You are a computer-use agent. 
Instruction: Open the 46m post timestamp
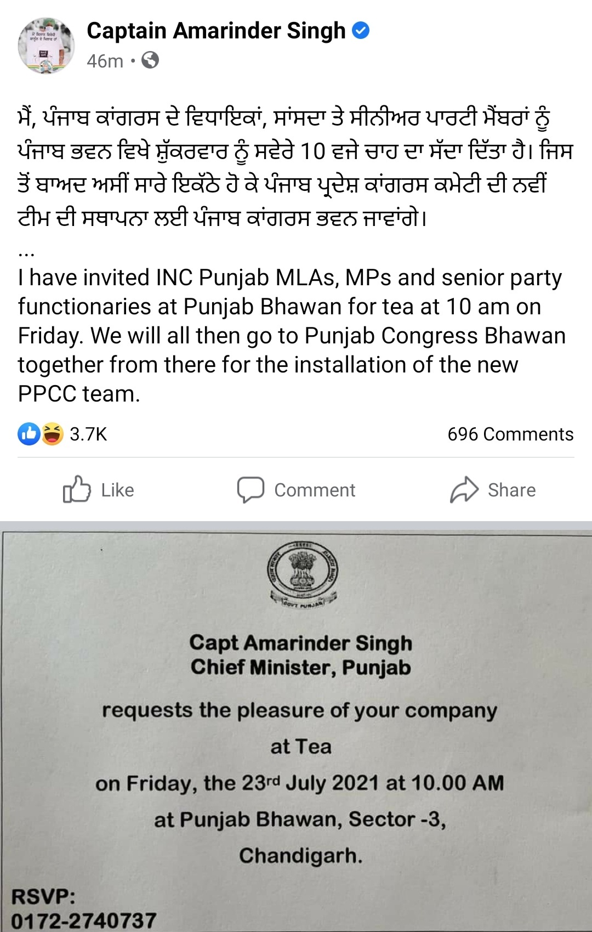[x=105, y=61]
